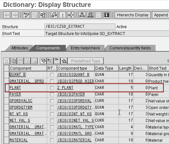The height and width of the screenshot is (144, 169).
Task: Click the Collapse all up-arrow icon
Action: pos(64,61)
